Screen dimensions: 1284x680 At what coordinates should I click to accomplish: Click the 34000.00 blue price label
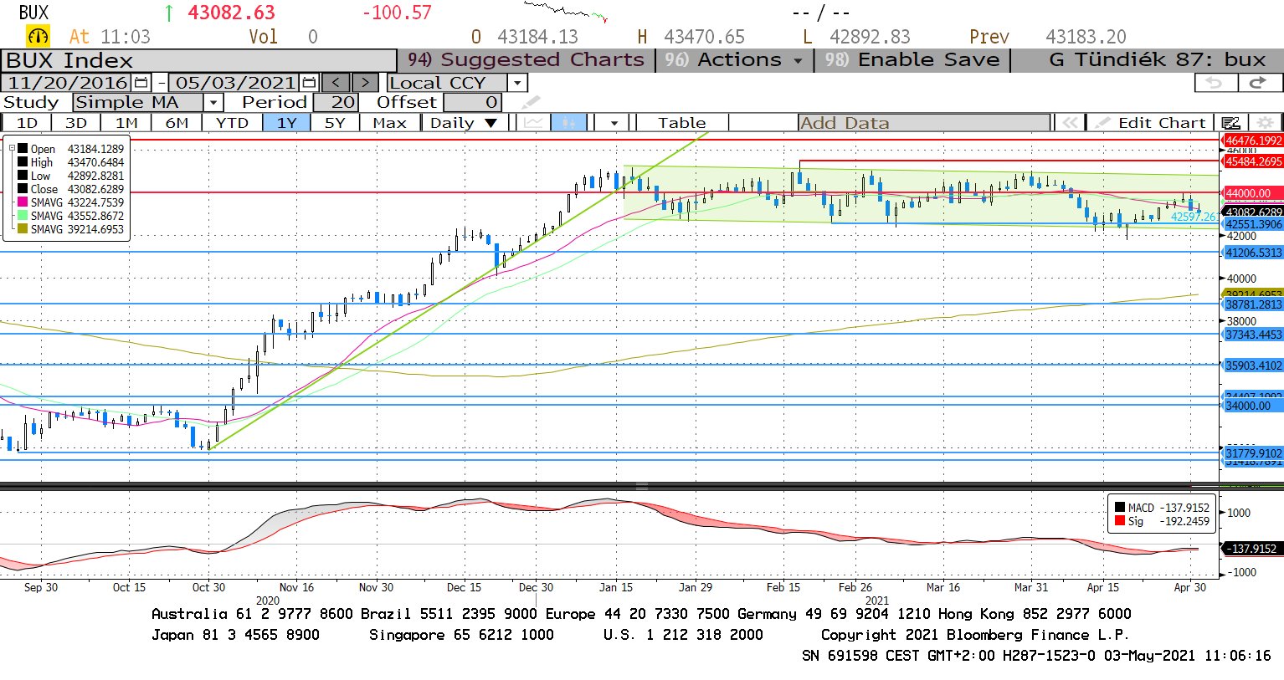(x=1253, y=406)
